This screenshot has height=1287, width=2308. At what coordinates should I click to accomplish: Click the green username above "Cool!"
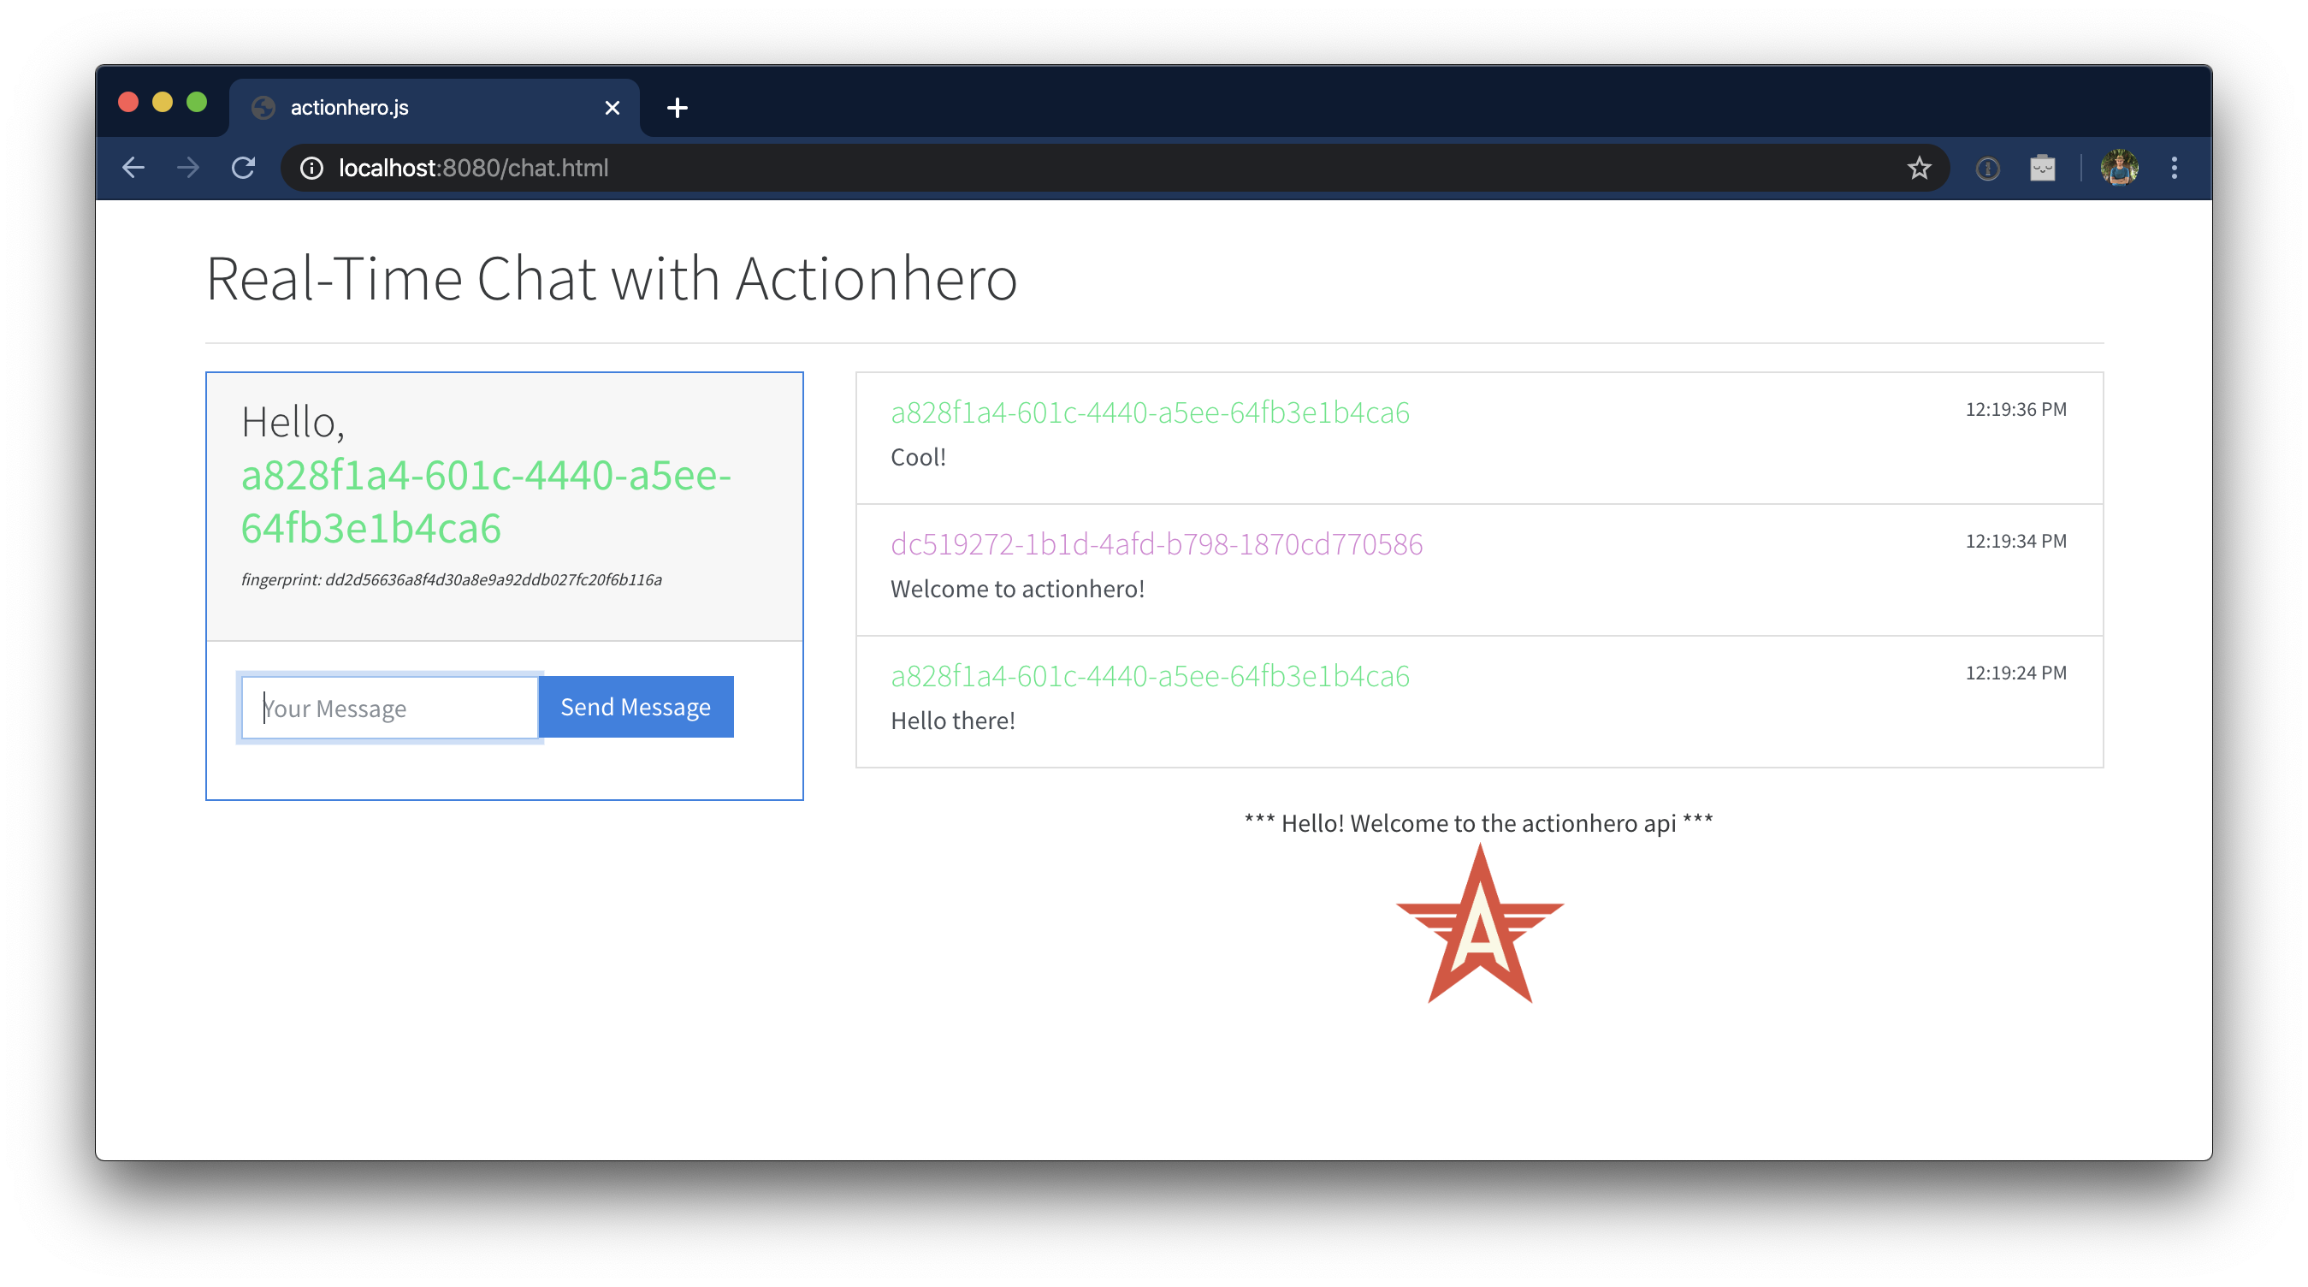point(1150,412)
